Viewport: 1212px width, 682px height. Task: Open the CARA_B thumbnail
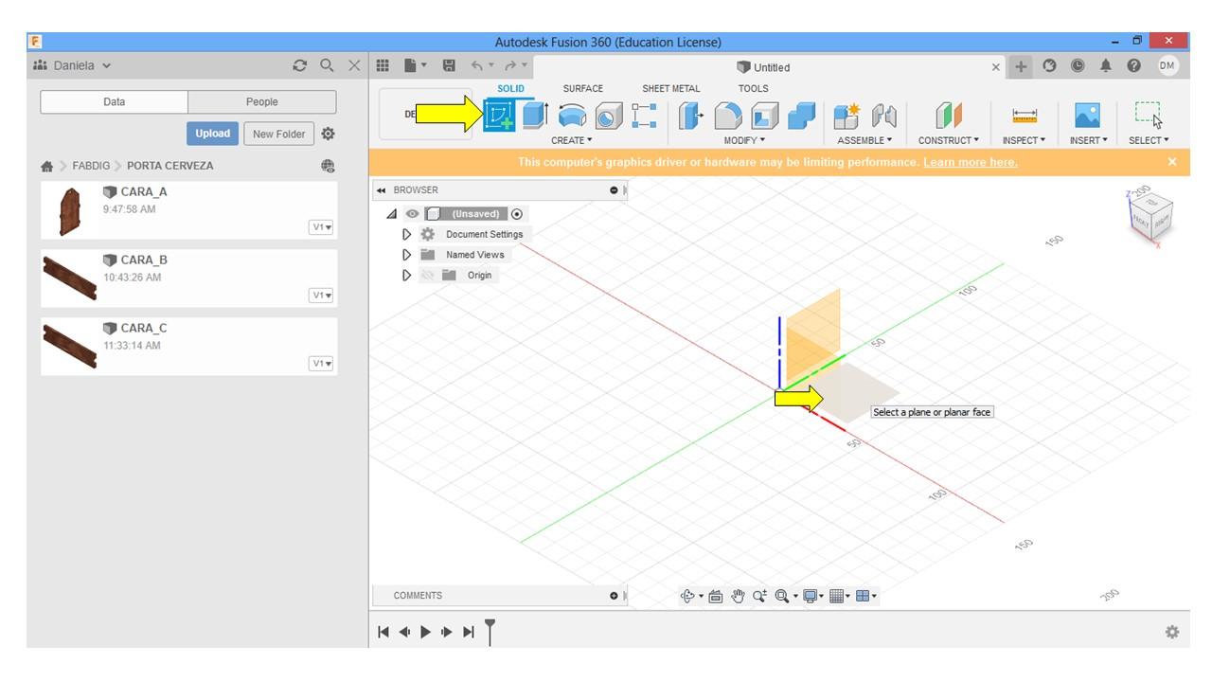tap(69, 278)
